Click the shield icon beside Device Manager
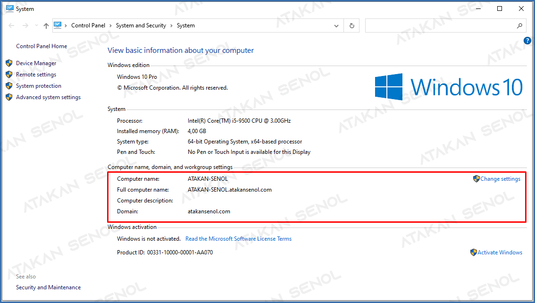Viewport: 535px width, 303px height. point(9,63)
